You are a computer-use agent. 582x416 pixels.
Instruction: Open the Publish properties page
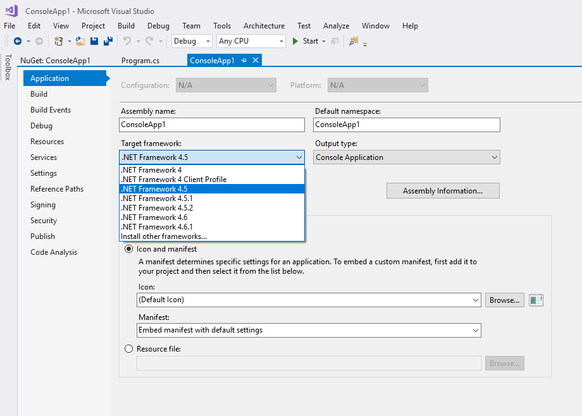[42, 236]
